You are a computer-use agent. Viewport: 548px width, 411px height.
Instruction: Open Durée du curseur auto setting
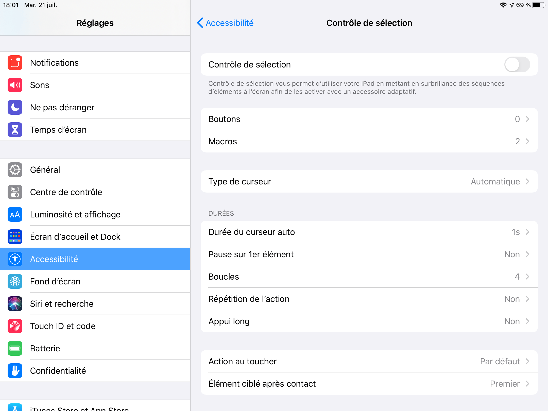[369, 232]
